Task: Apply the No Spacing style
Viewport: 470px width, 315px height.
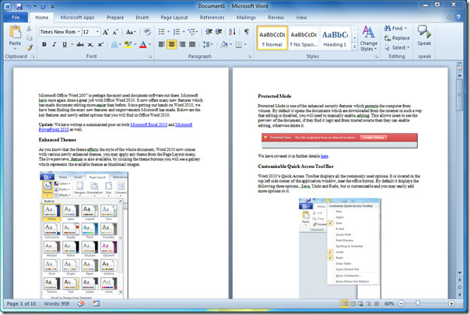Action: [303, 38]
